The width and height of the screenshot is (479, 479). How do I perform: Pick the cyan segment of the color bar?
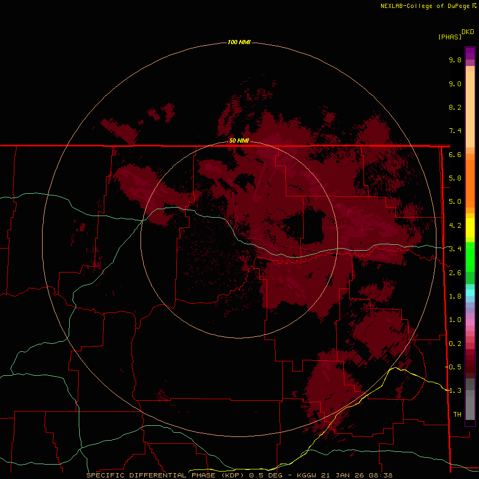click(x=470, y=293)
